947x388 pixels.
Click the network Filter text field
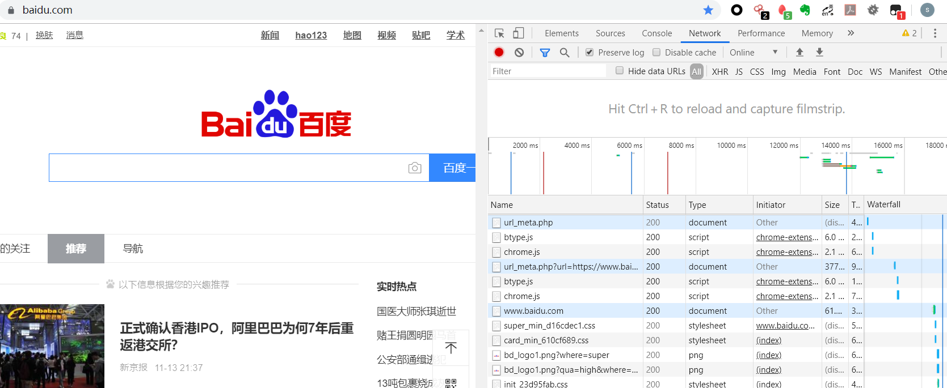click(548, 71)
